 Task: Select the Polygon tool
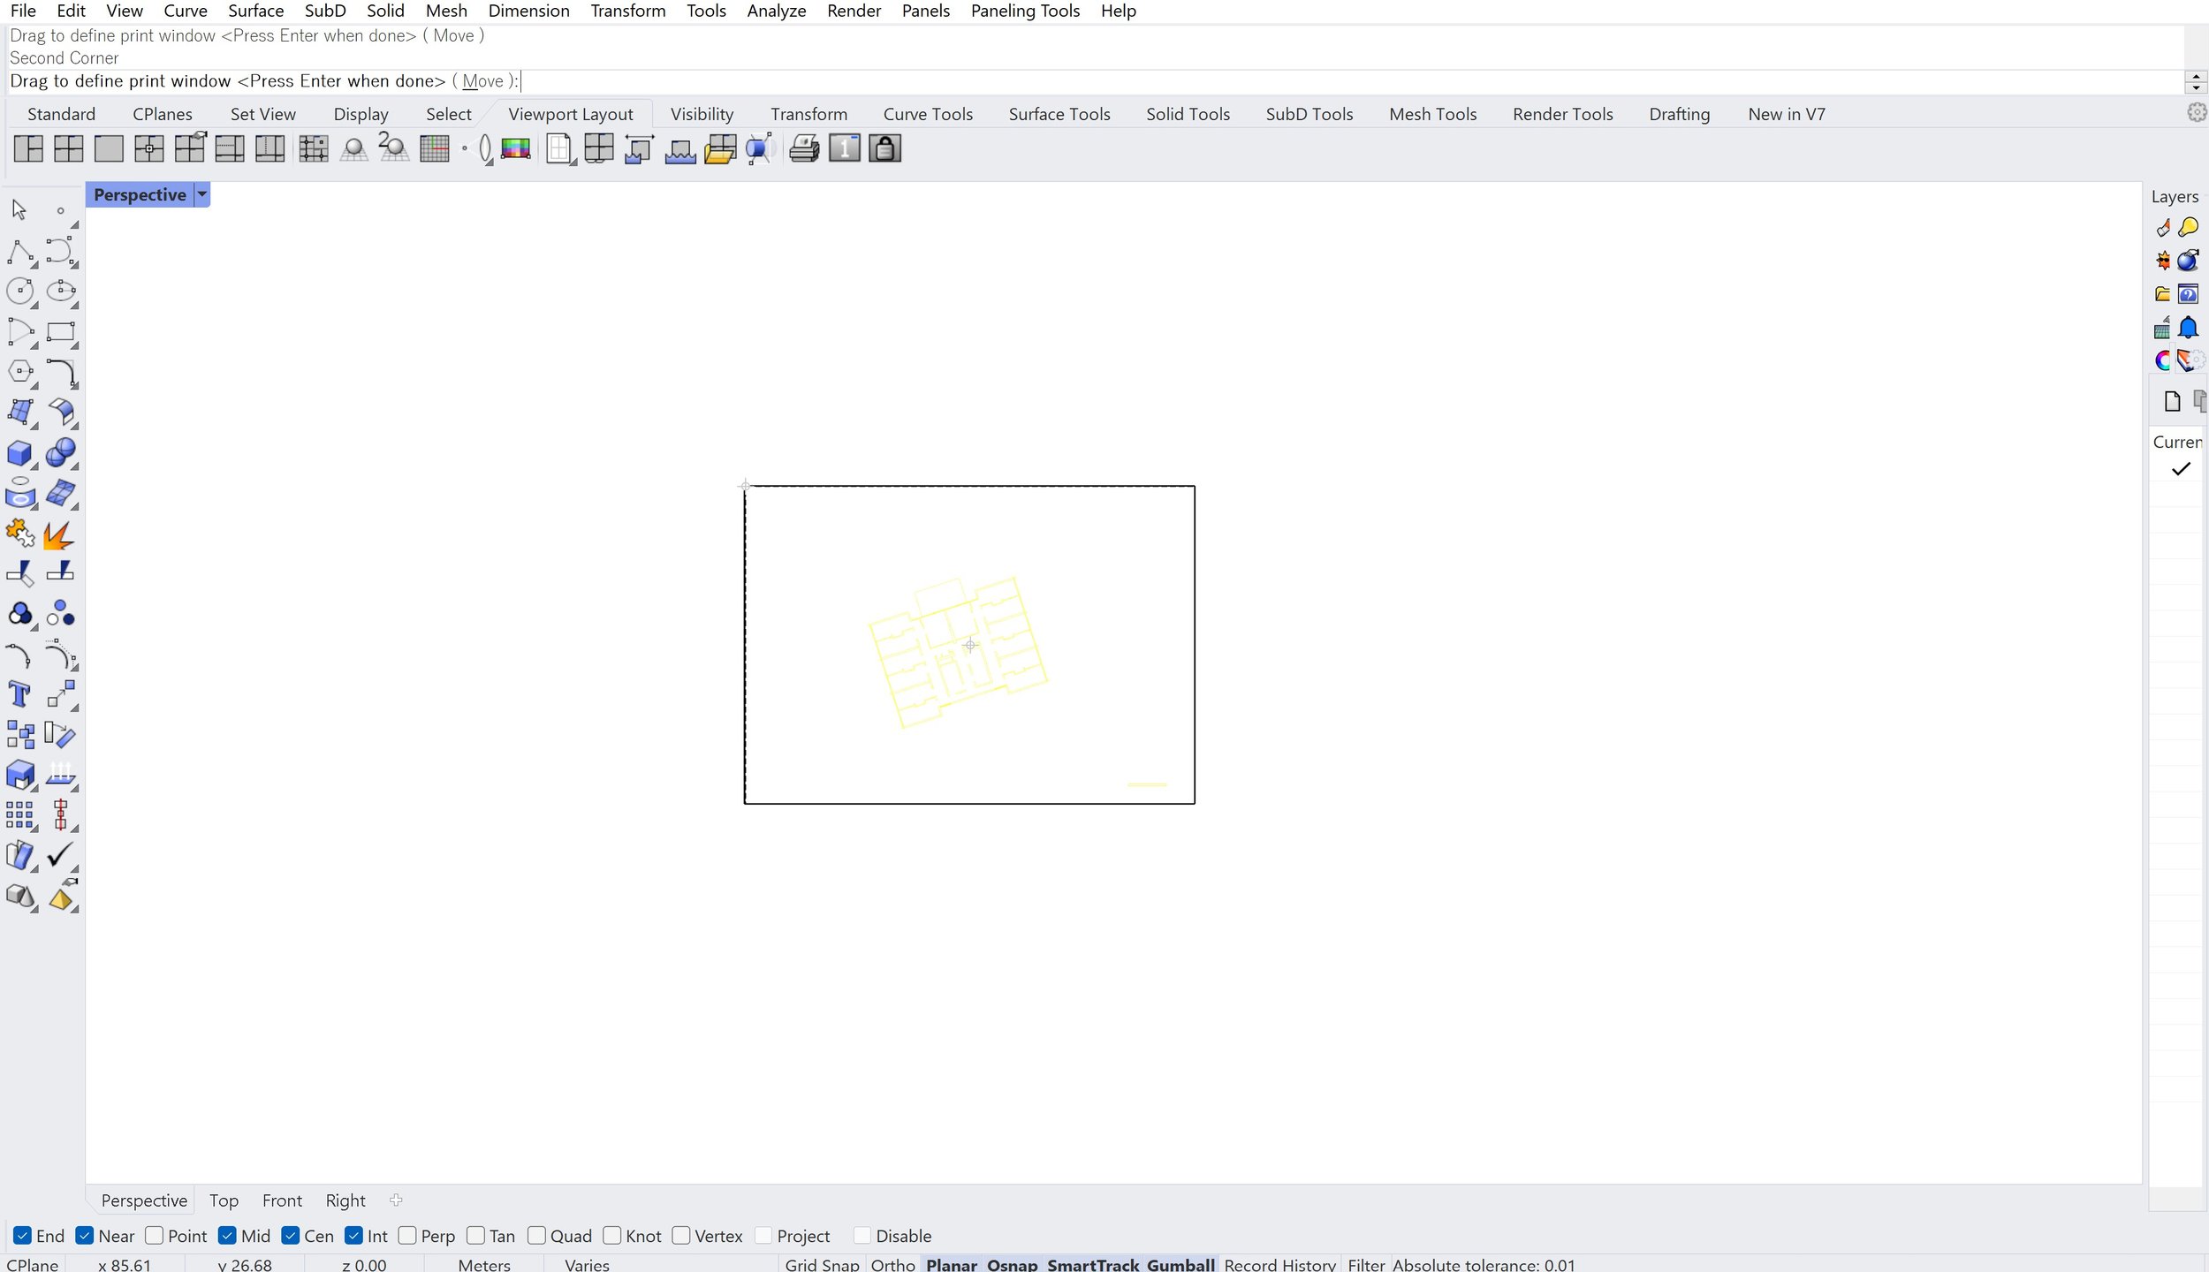click(x=19, y=372)
